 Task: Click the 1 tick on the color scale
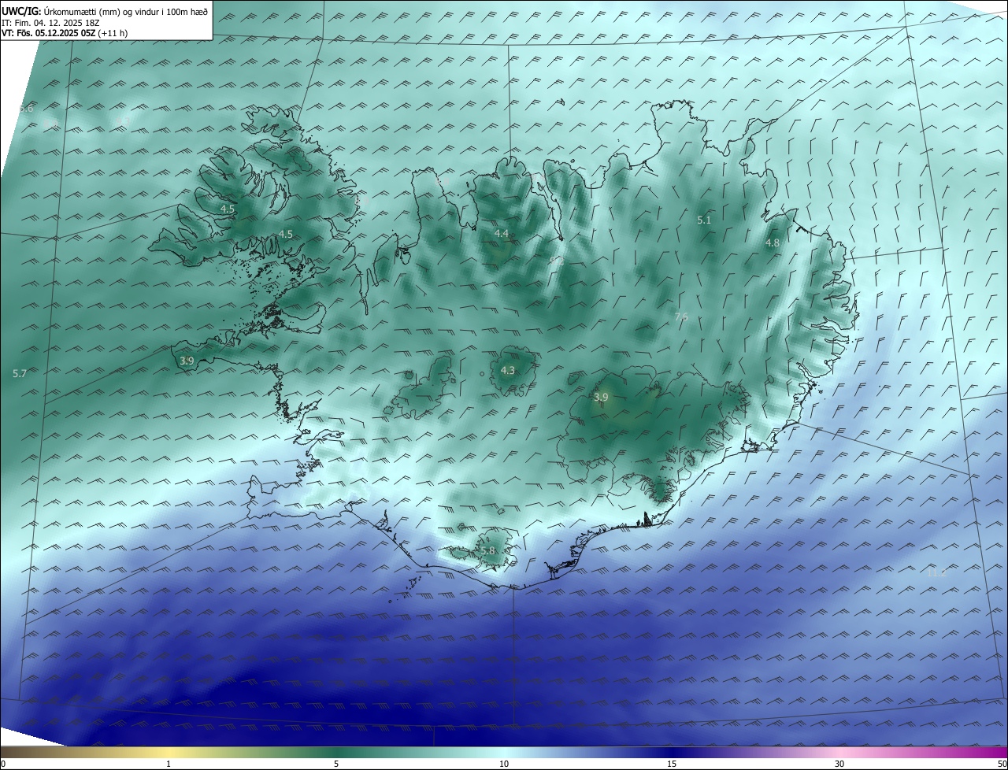[169, 764]
